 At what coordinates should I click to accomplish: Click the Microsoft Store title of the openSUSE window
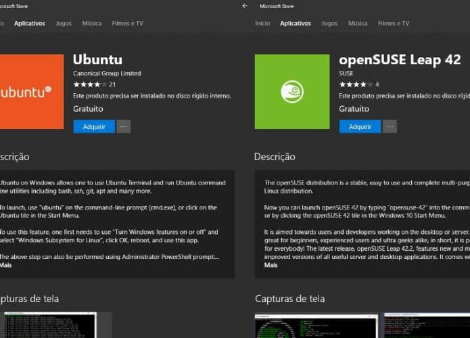click(277, 6)
